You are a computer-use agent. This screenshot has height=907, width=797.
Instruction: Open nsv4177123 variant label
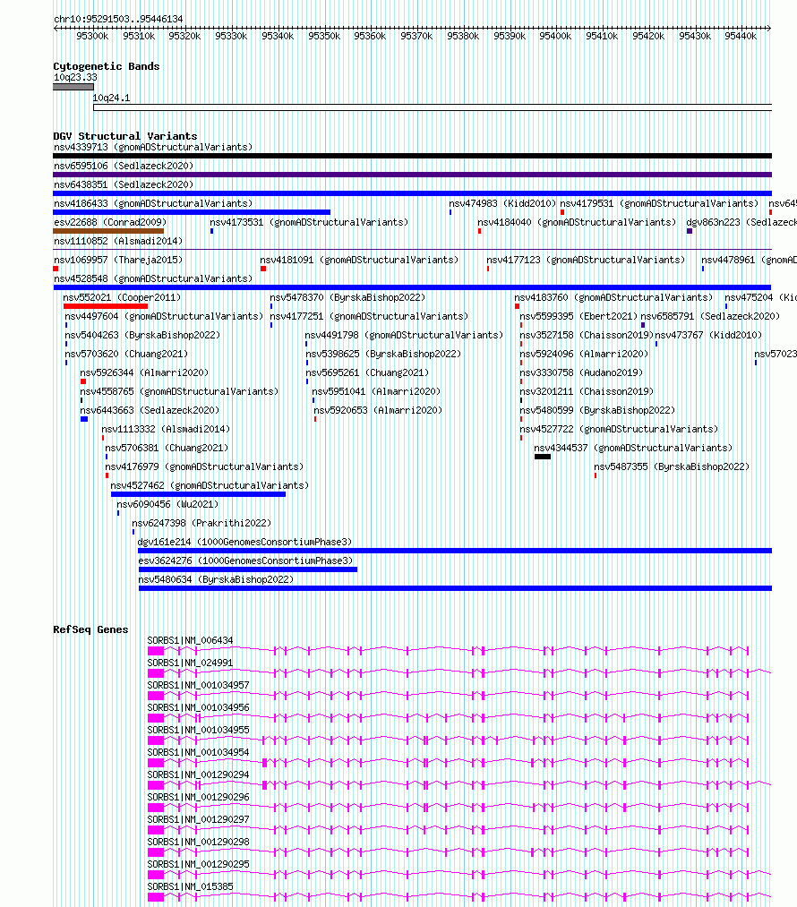(586, 261)
